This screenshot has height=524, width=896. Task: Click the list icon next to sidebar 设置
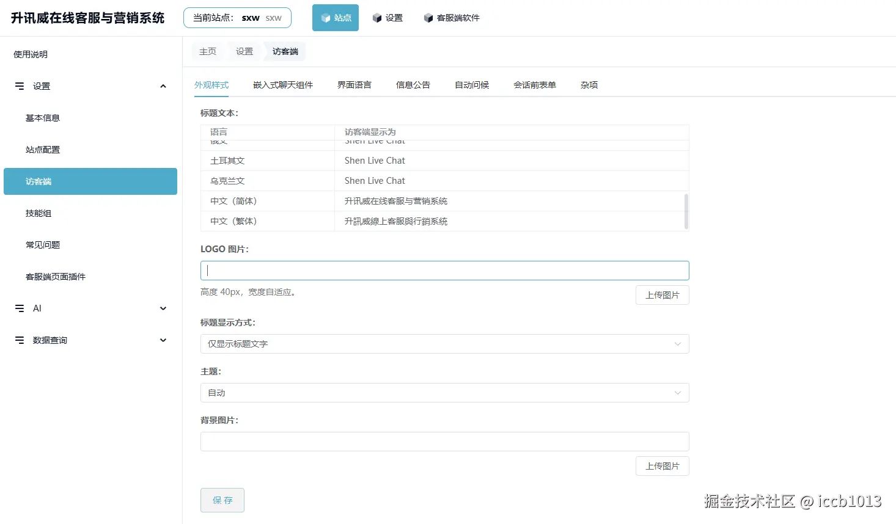(x=19, y=86)
